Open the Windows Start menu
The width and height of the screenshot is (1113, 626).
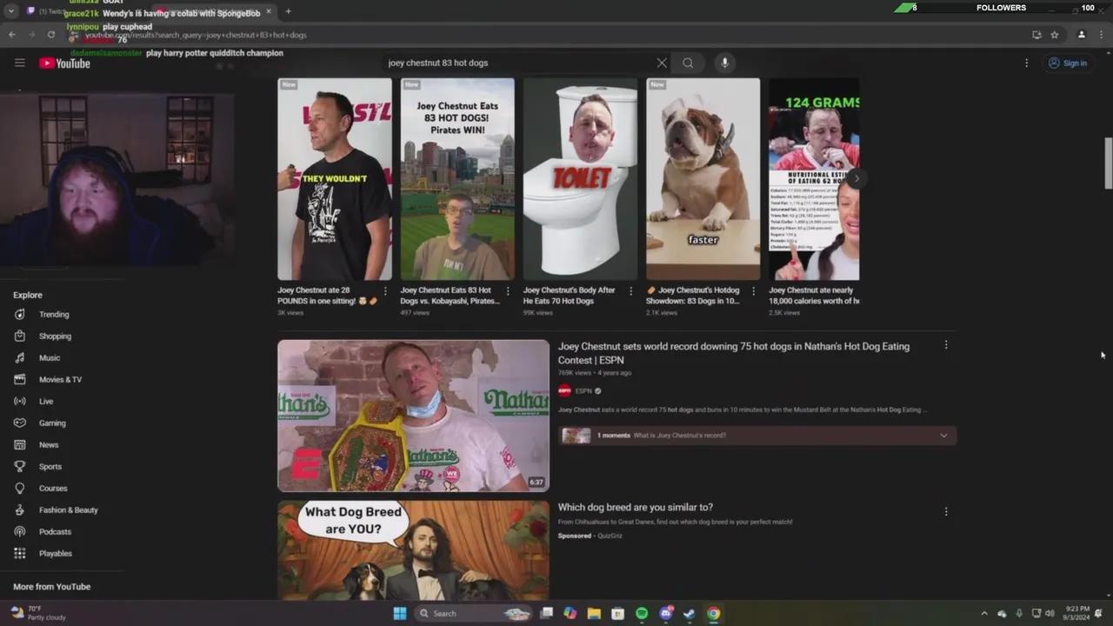pyautogui.click(x=399, y=613)
